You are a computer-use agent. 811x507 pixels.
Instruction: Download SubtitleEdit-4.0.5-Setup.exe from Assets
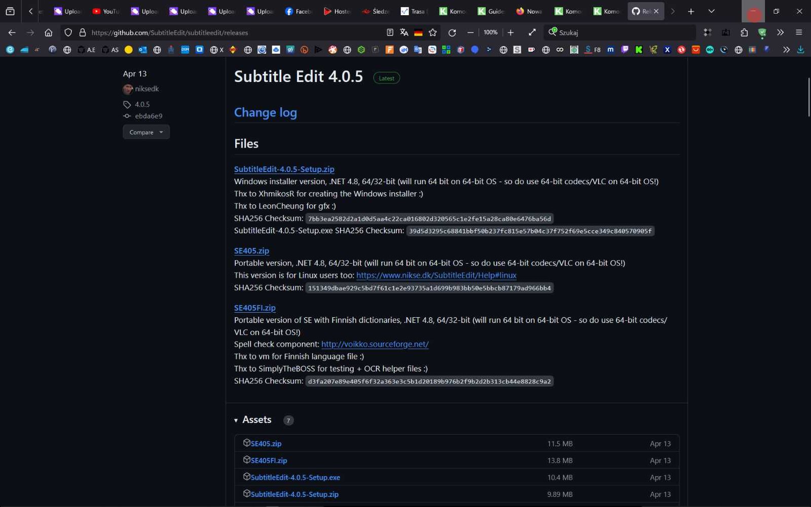point(295,478)
